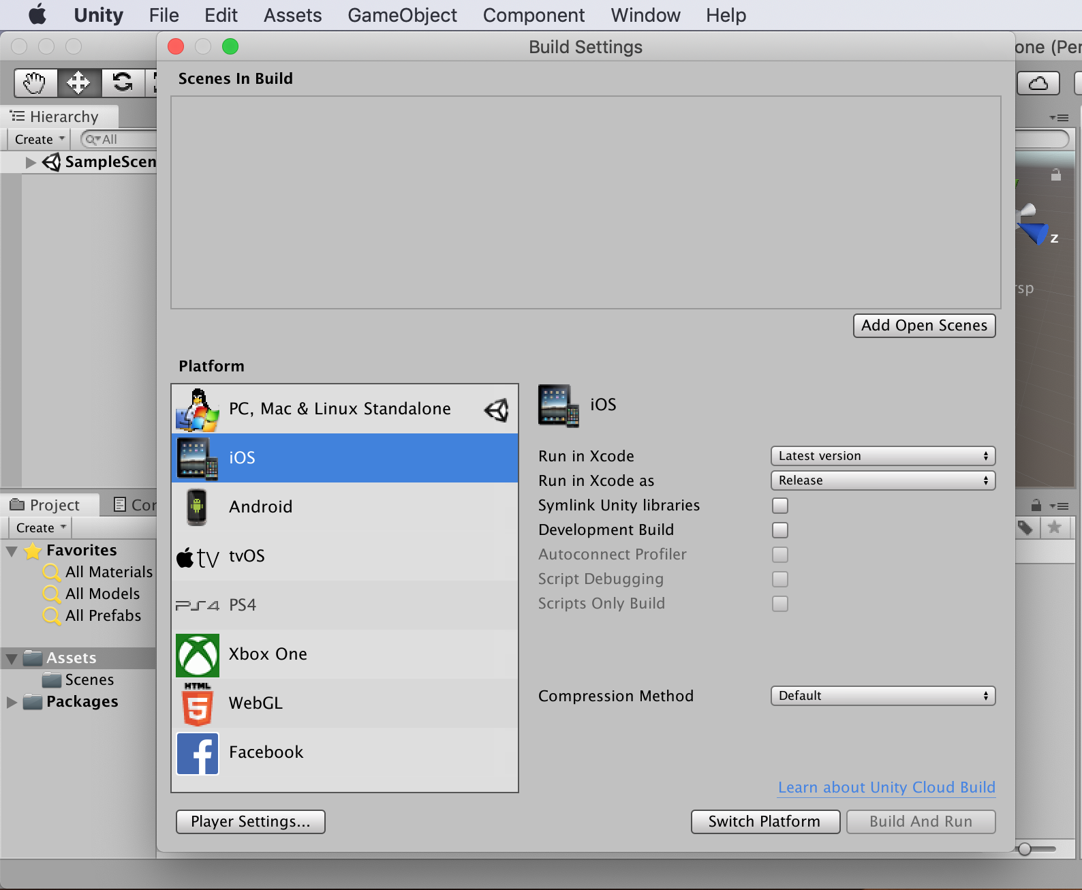Select the Rotate tool in toolbar

click(x=123, y=83)
